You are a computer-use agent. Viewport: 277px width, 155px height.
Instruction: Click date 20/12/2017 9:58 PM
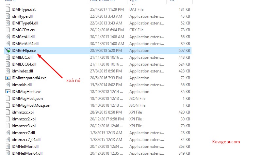(107, 119)
